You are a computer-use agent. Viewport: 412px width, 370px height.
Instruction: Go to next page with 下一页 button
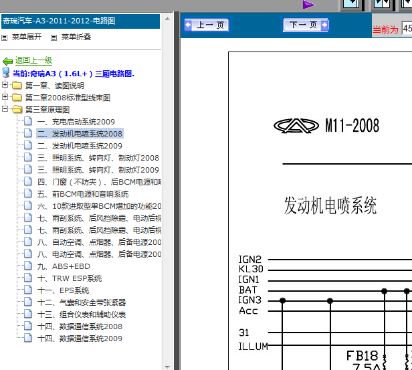306,25
